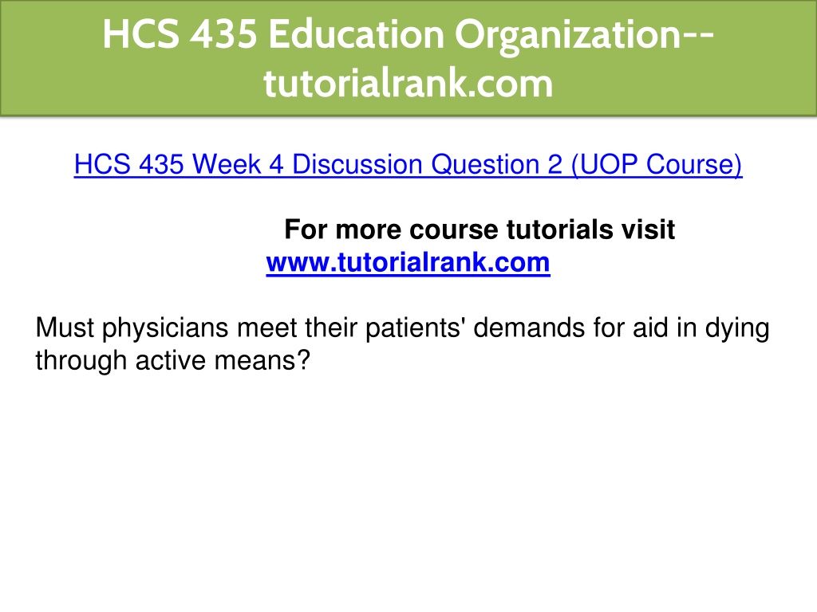Click the word 'Organization--' in the banner
817x612 pixels.
pos(584,35)
